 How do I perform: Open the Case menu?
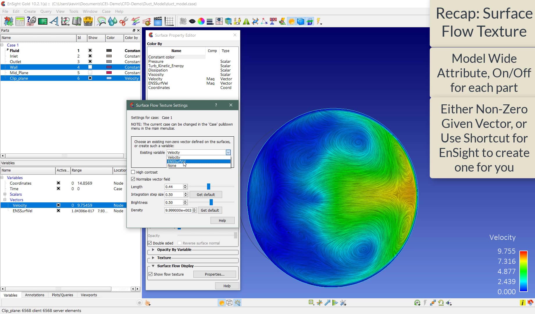(106, 11)
